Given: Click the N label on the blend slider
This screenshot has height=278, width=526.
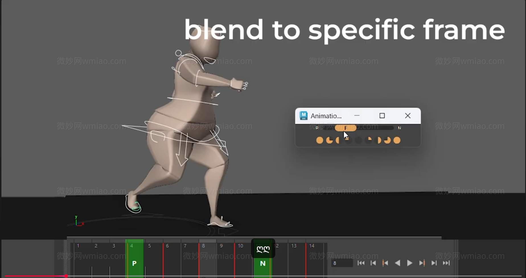Looking at the screenshot, I should coord(399,128).
